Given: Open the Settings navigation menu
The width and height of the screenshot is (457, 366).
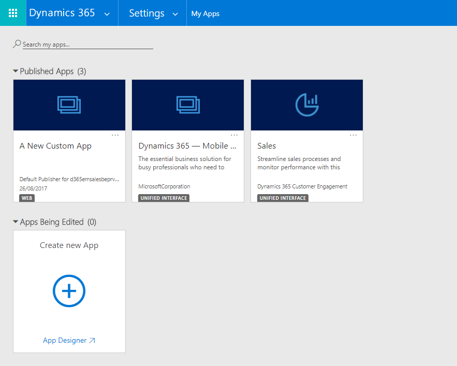Looking at the screenshot, I should 146,13.
